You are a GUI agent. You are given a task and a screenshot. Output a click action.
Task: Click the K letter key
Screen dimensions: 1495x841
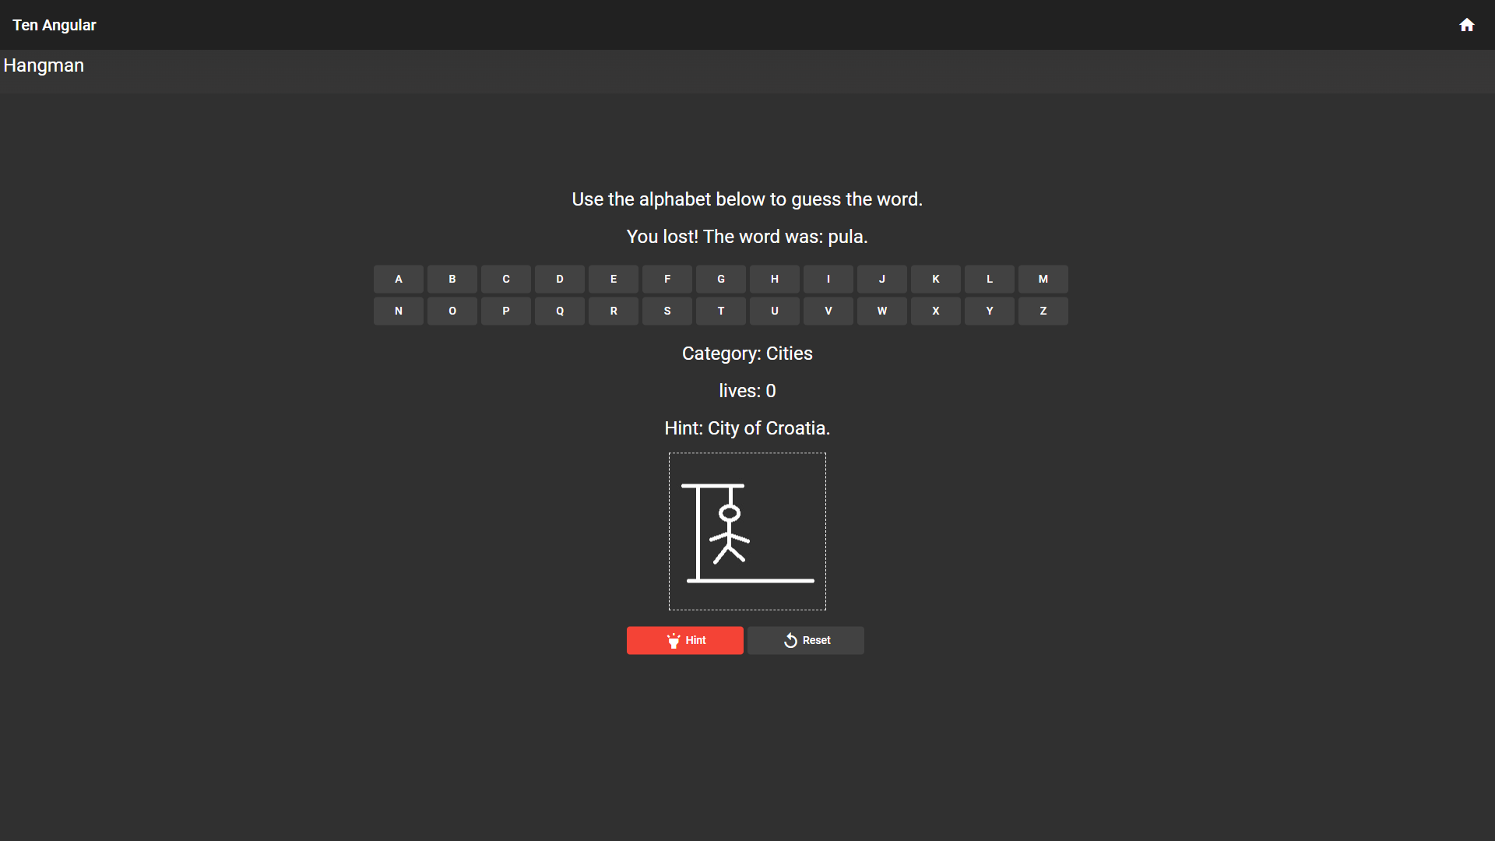(936, 279)
